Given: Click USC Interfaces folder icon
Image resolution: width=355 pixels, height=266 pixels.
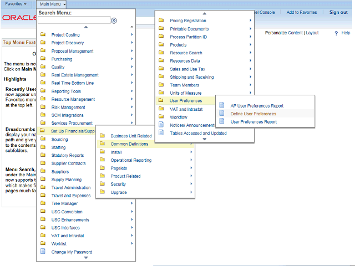Looking at the screenshot, I should (x=43, y=227).
